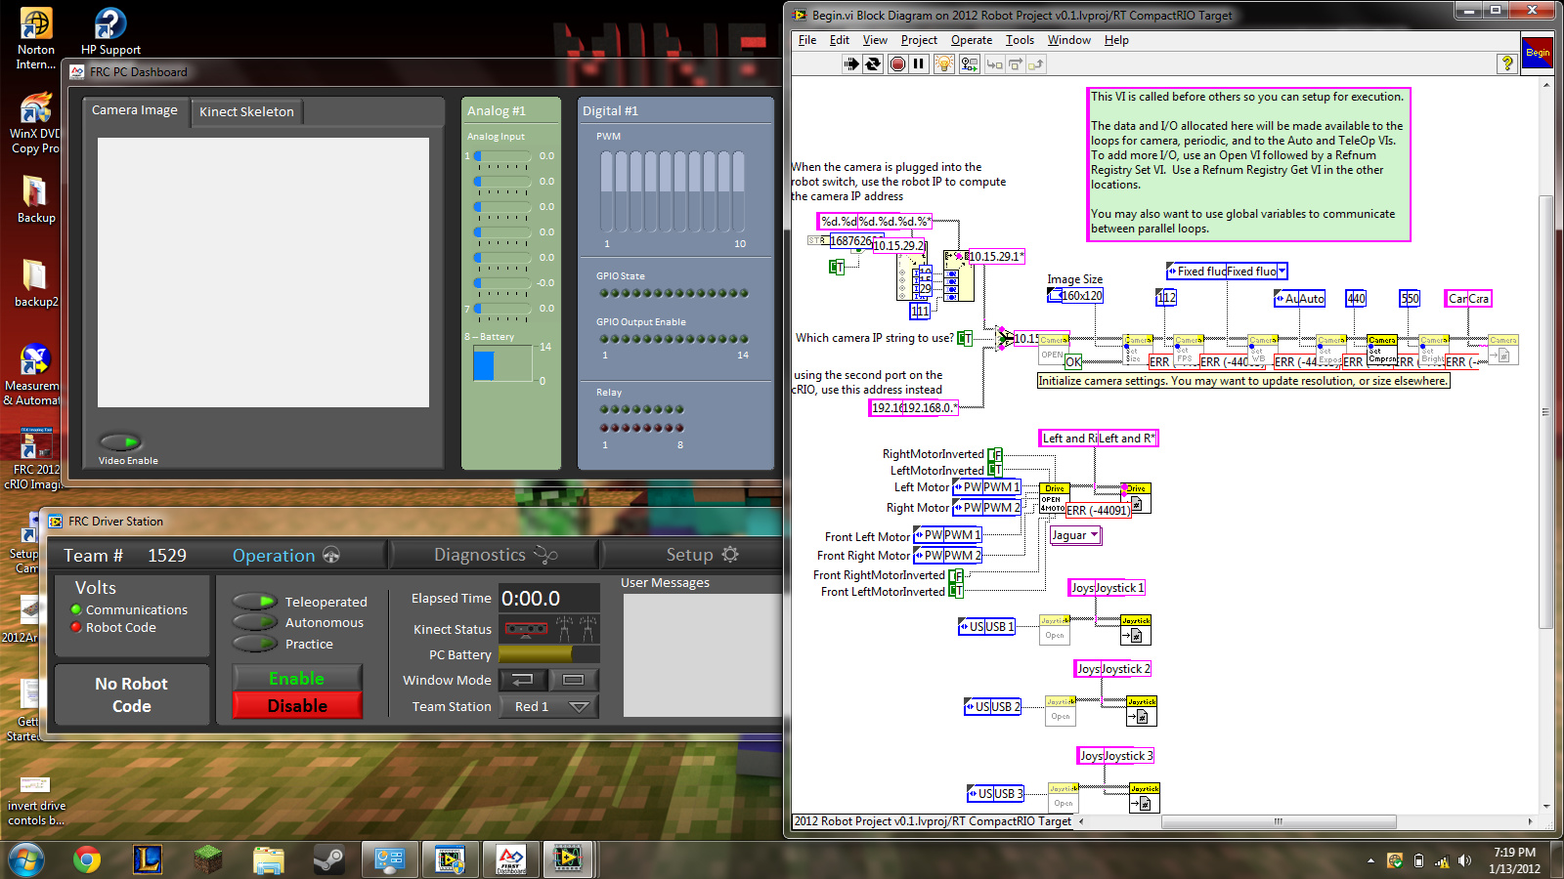Open the Operate menu

972,40
